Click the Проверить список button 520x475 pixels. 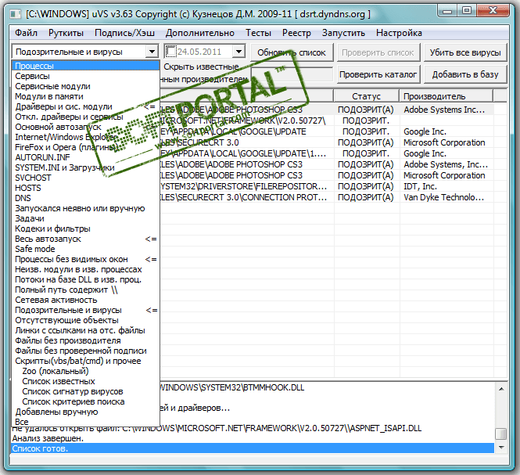(378, 52)
